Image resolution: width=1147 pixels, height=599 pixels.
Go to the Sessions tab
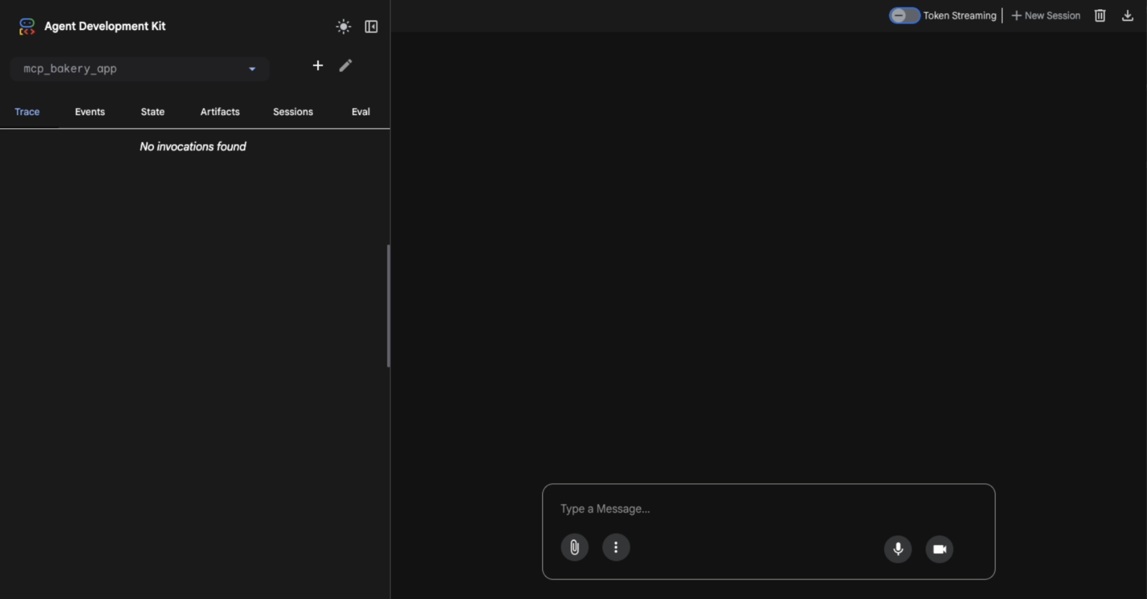293,112
